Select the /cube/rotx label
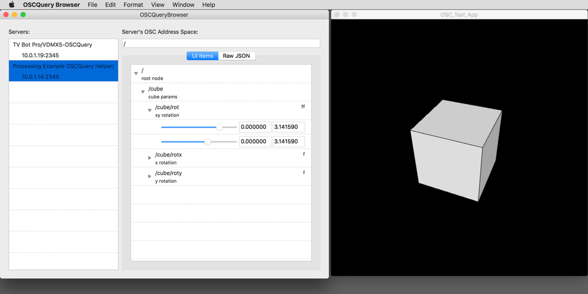The height and width of the screenshot is (294, 588). (168, 155)
